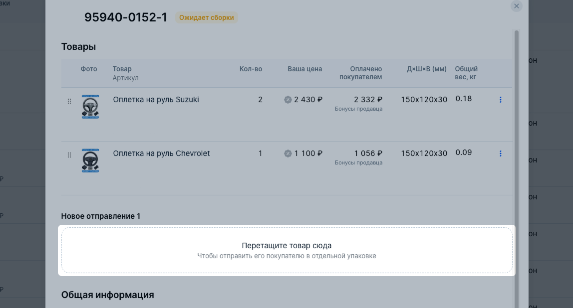The width and height of the screenshot is (573, 308).
Task: Open Suzuki steering cover product photo
Action: tap(90, 107)
